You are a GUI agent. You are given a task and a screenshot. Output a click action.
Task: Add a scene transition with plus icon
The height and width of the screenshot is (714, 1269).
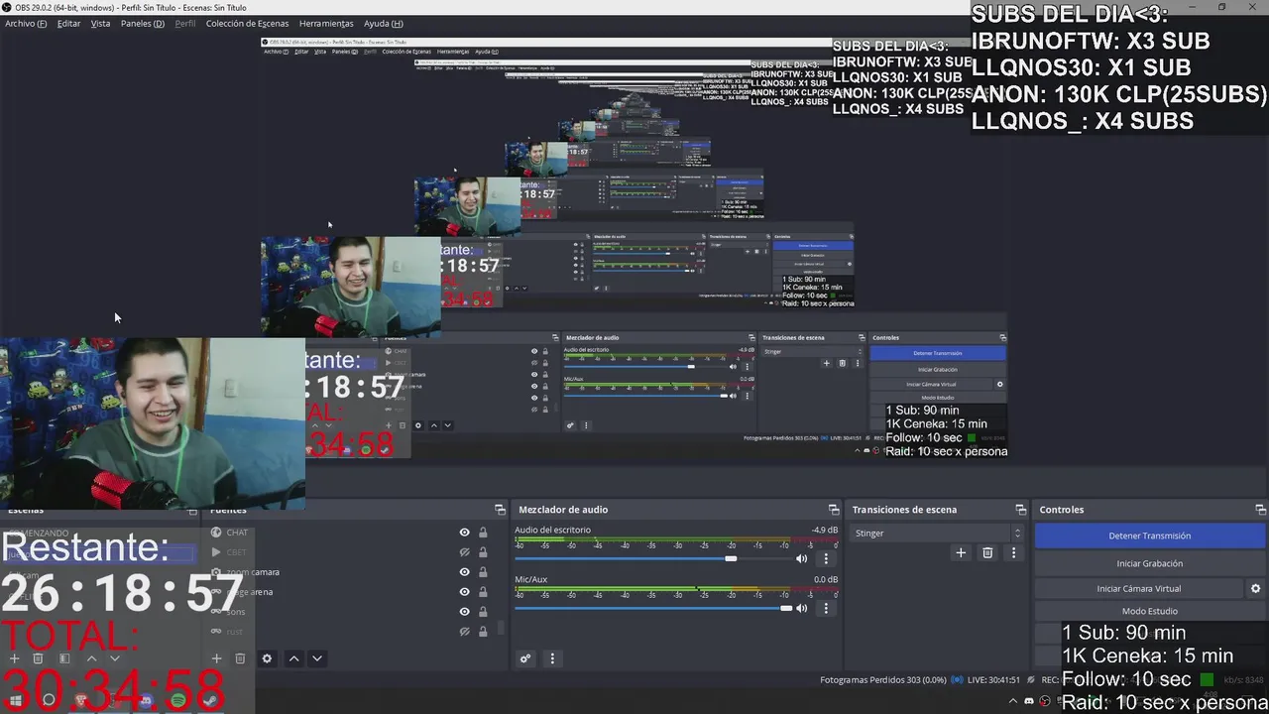click(961, 553)
